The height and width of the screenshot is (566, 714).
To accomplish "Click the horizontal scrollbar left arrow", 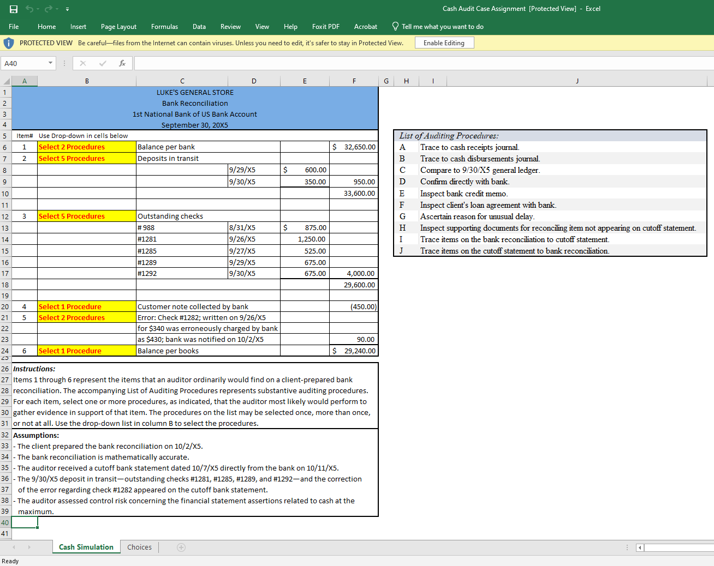I will click(640, 547).
